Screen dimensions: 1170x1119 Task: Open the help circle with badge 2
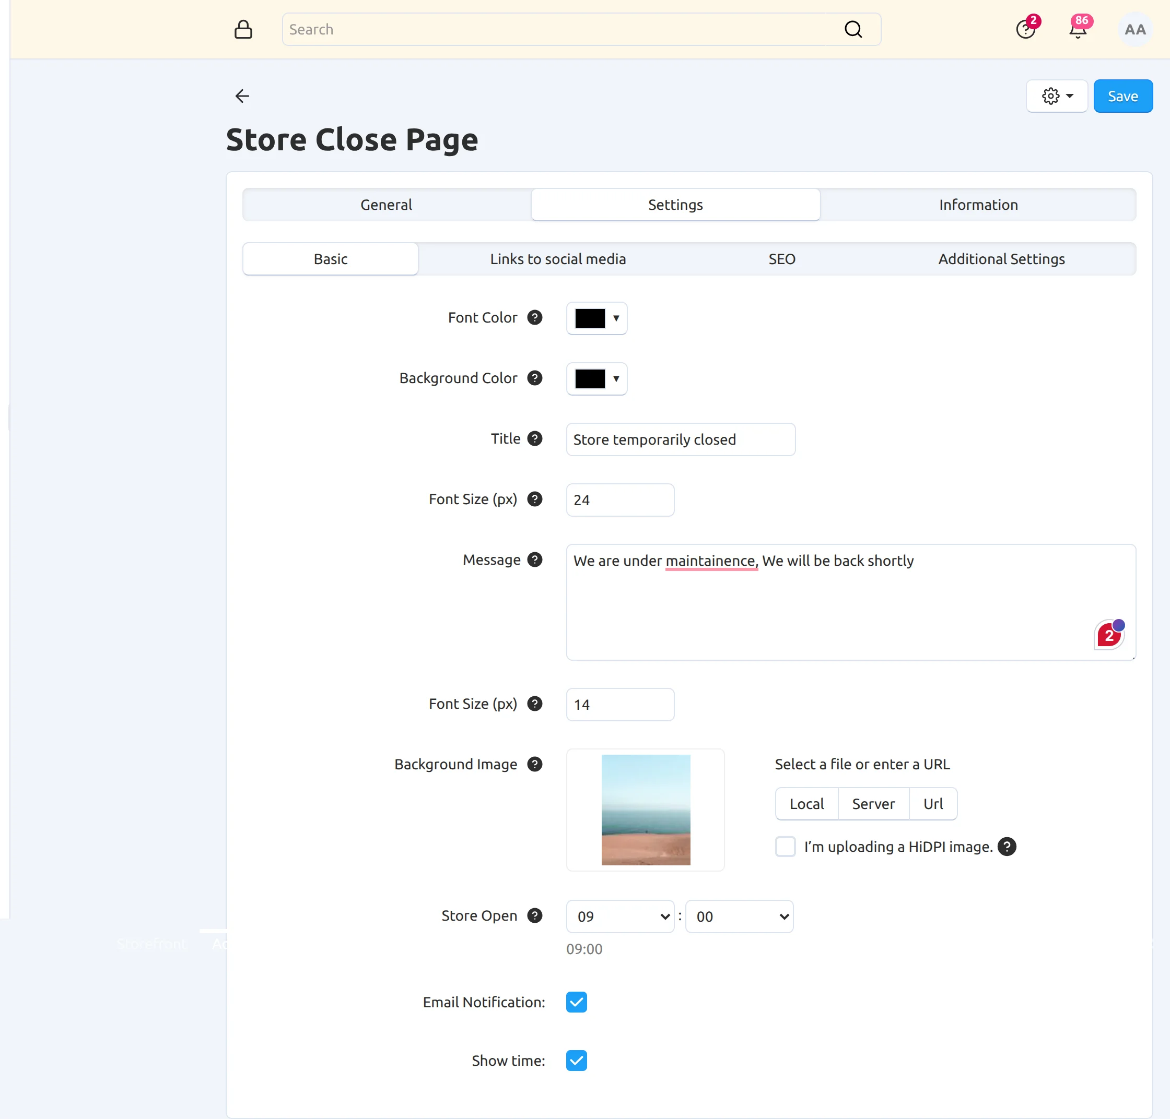coord(1025,29)
